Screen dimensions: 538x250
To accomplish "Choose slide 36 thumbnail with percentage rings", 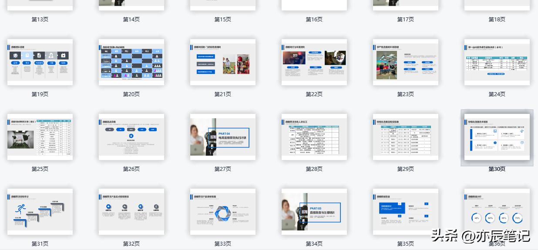I will (x=497, y=212).
